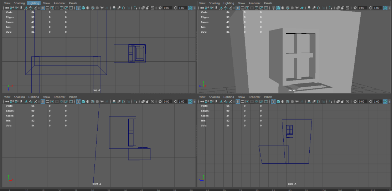
Task: Click Exposure icon in the top view panel
Action: point(160,8)
